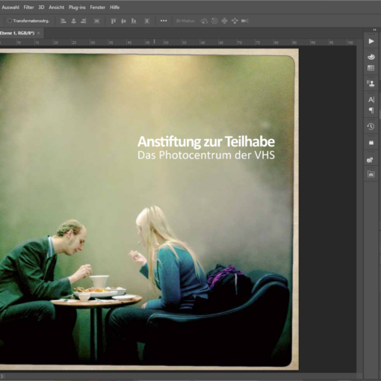Select the 3D pan icon
The width and height of the screenshot is (381, 381).
[x=224, y=21]
